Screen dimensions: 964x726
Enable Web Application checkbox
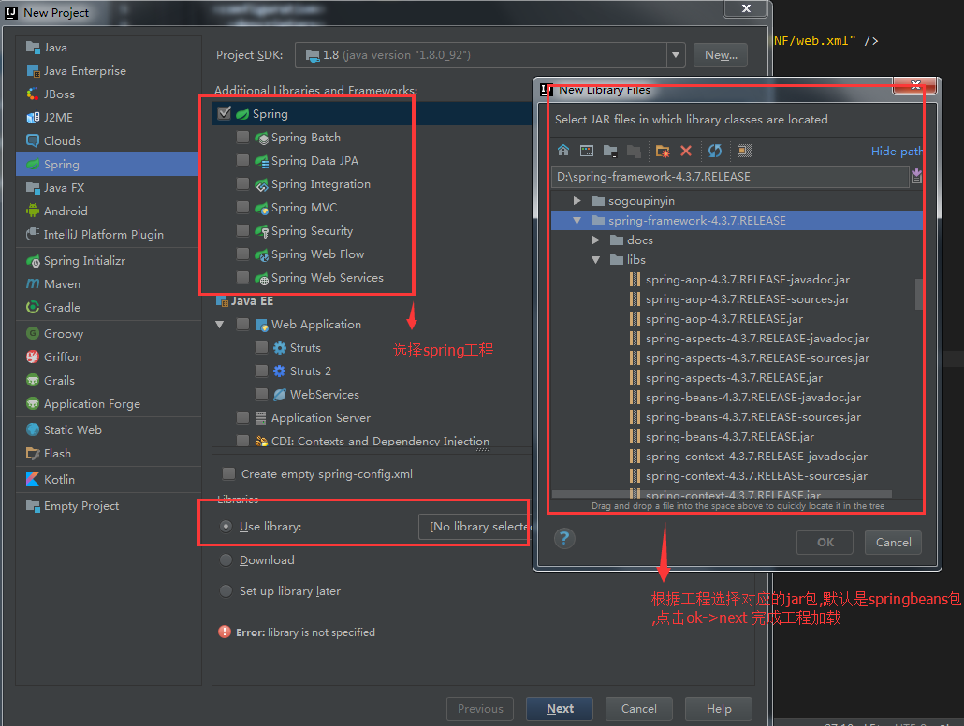(242, 324)
